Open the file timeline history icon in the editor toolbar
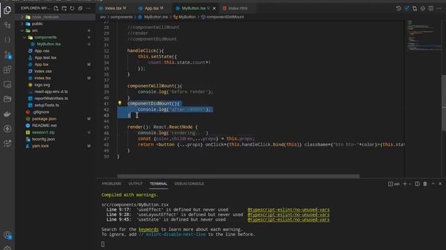 (x=399, y=8)
